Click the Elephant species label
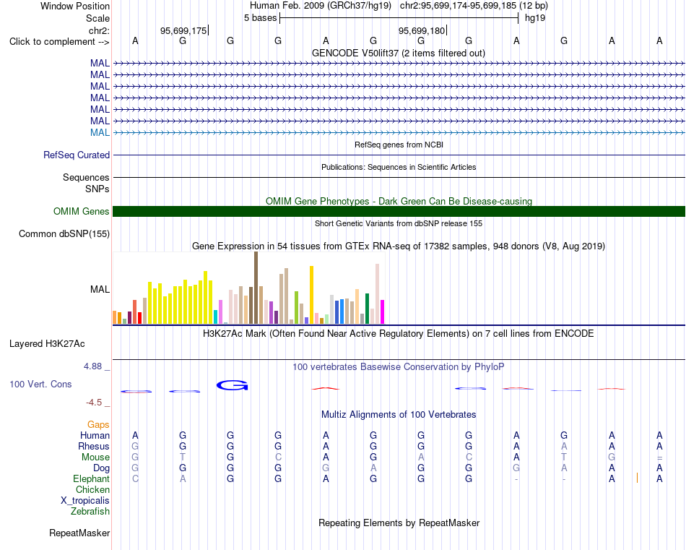 91,478
